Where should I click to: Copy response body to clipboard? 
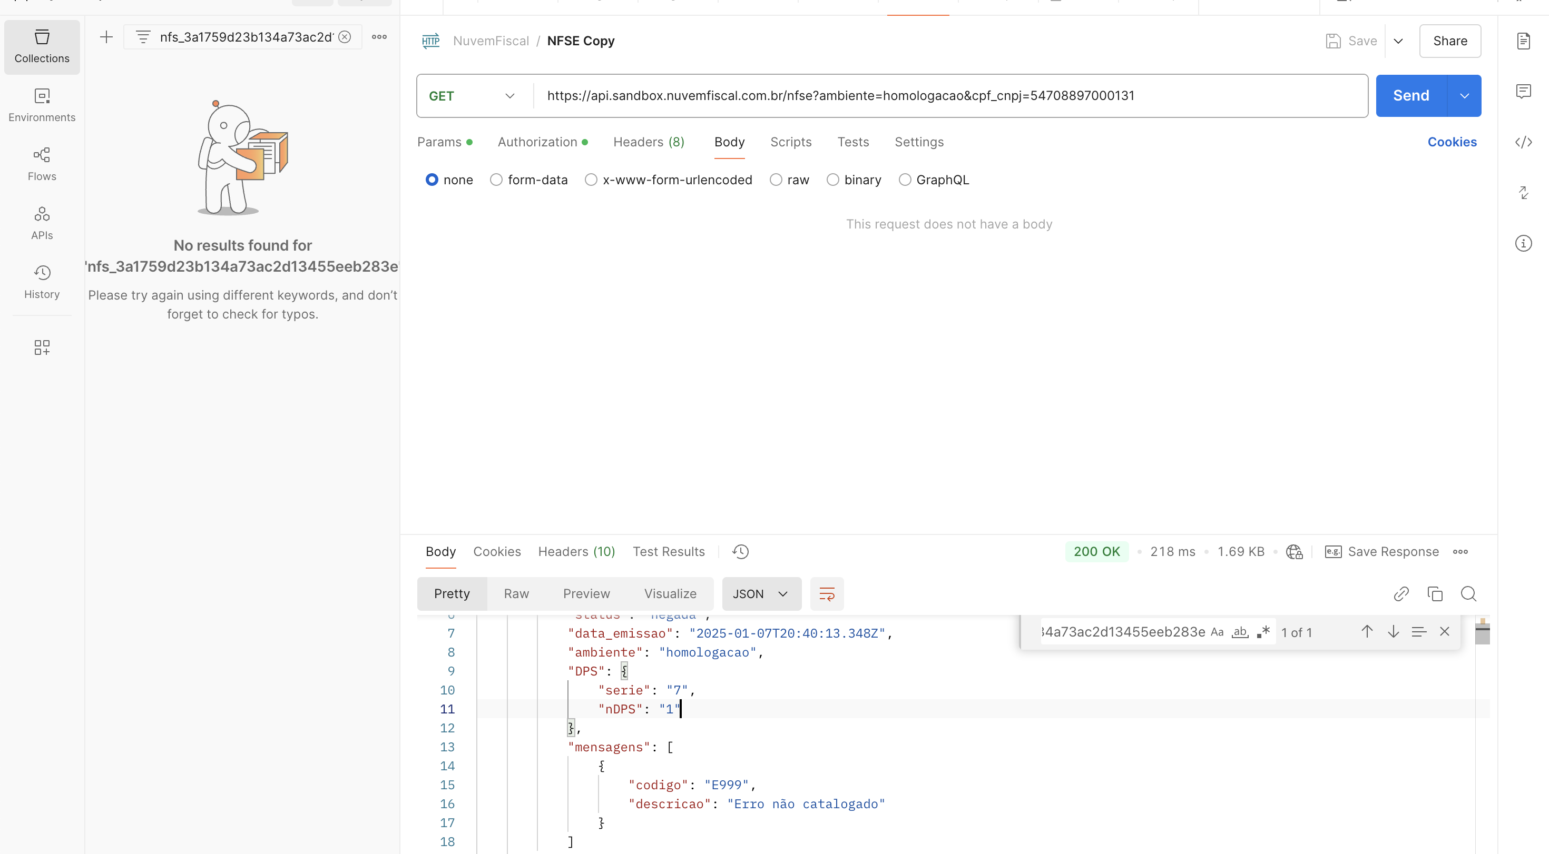point(1435,594)
